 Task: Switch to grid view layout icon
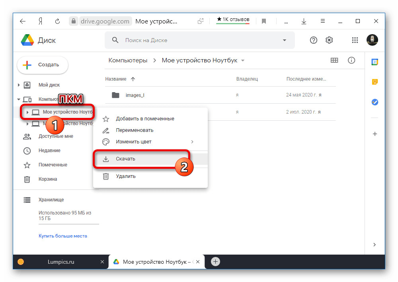[334, 60]
